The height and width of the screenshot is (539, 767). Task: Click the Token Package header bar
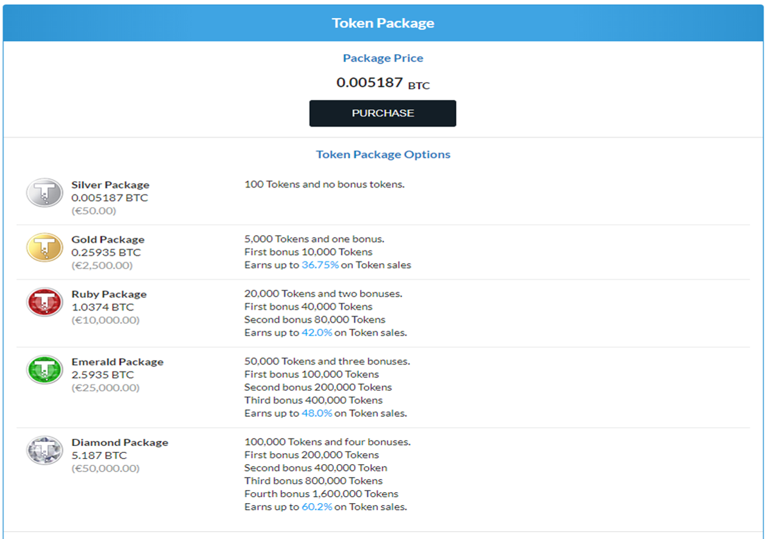383,23
